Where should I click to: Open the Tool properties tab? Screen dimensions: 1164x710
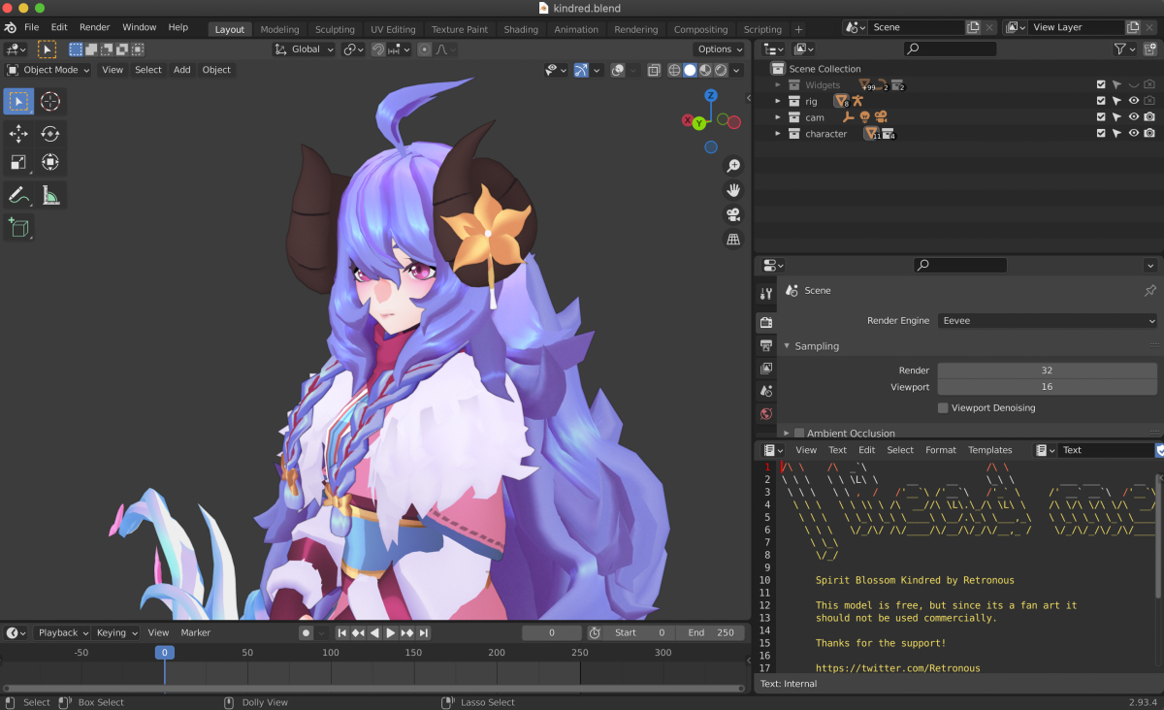coord(766,294)
